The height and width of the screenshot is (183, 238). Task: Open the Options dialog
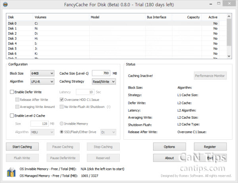(x=169, y=147)
